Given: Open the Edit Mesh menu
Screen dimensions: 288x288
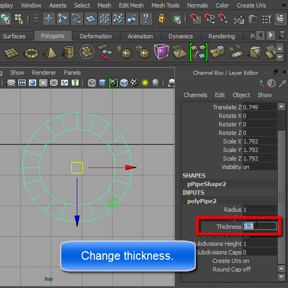Looking at the screenshot, I should [131, 5].
